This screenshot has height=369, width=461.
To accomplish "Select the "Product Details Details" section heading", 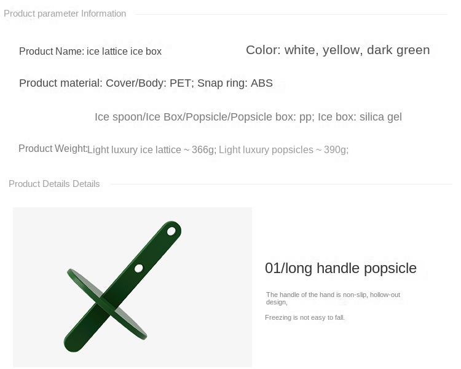I will click(54, 184).
